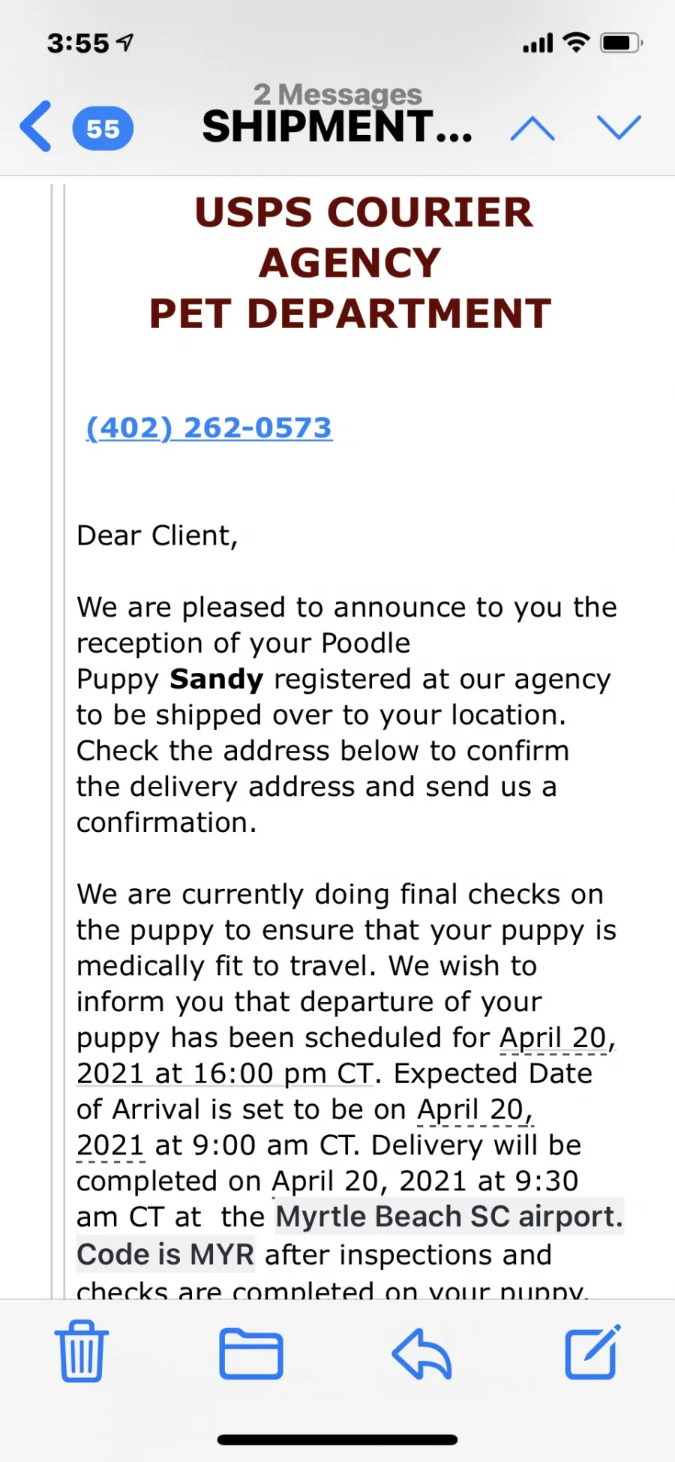Image resolution: width=675 pixels, height=1462 pixels.
Task: Tap the departure date April 20, 2021 at 16:00 pm CT
Action: click(346, 1055)
